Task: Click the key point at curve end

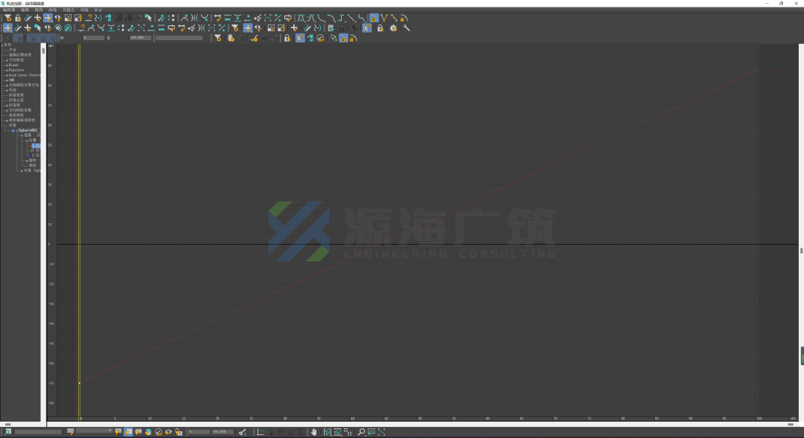Action: pos(756,71)
